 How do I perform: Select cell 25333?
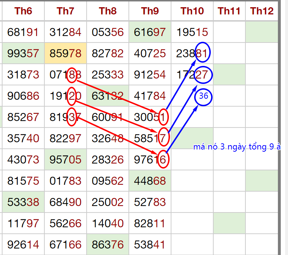click(x=108, y=75)
